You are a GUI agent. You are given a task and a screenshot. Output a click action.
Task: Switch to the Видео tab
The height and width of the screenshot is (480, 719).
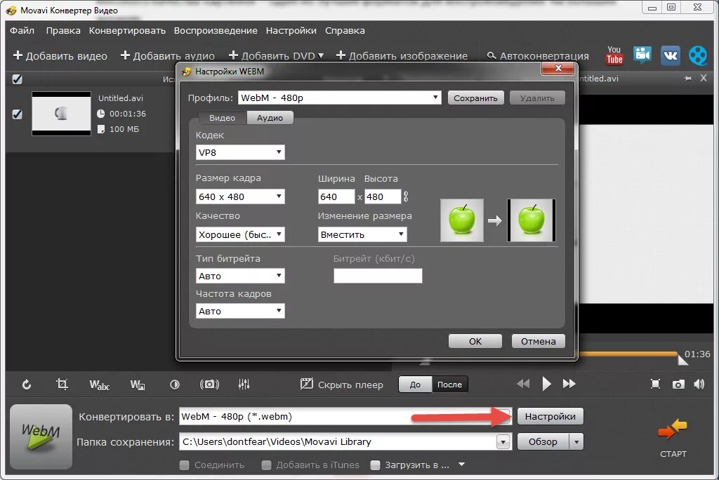[x=222, y=118]
